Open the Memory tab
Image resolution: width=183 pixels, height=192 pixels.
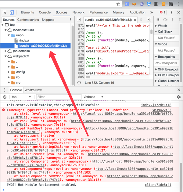119,13
